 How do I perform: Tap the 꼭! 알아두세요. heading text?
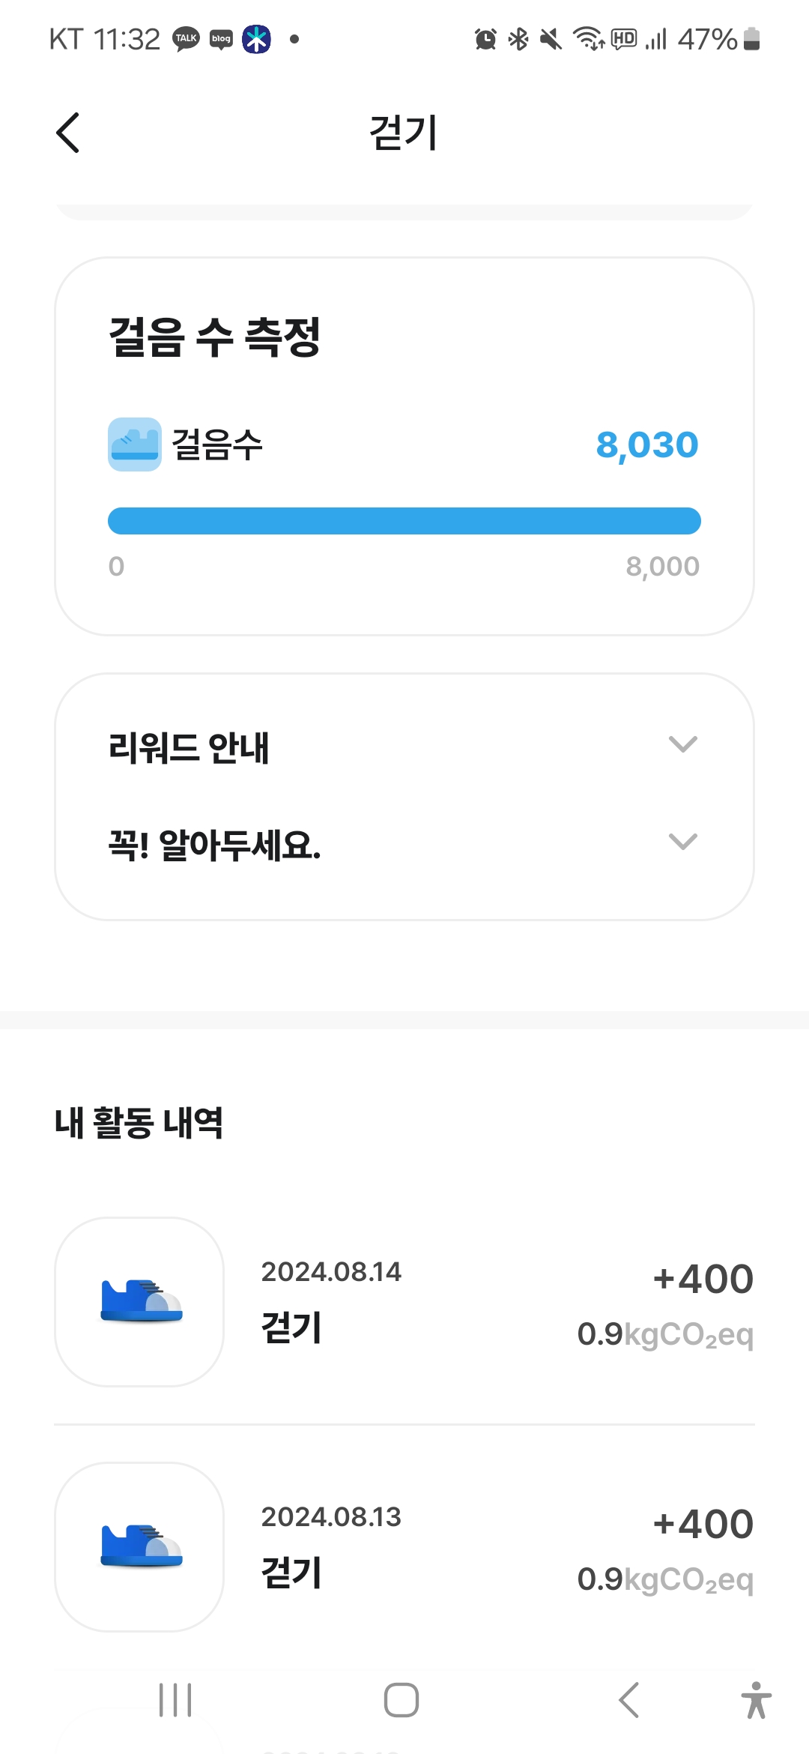[215, 846]
